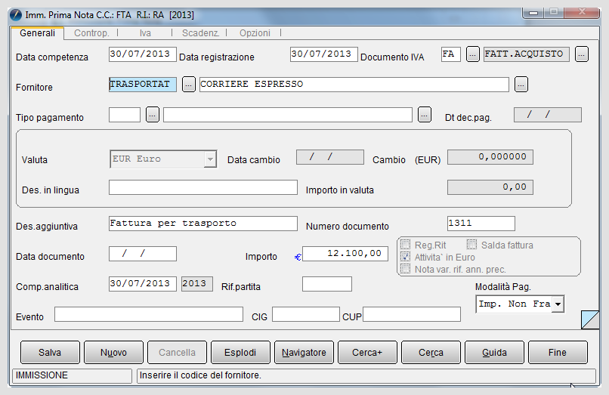Viewport: 609px width, 395px height.
Task: Click the CORRIERE ESPRESSO description field
Action: [354, 85]
